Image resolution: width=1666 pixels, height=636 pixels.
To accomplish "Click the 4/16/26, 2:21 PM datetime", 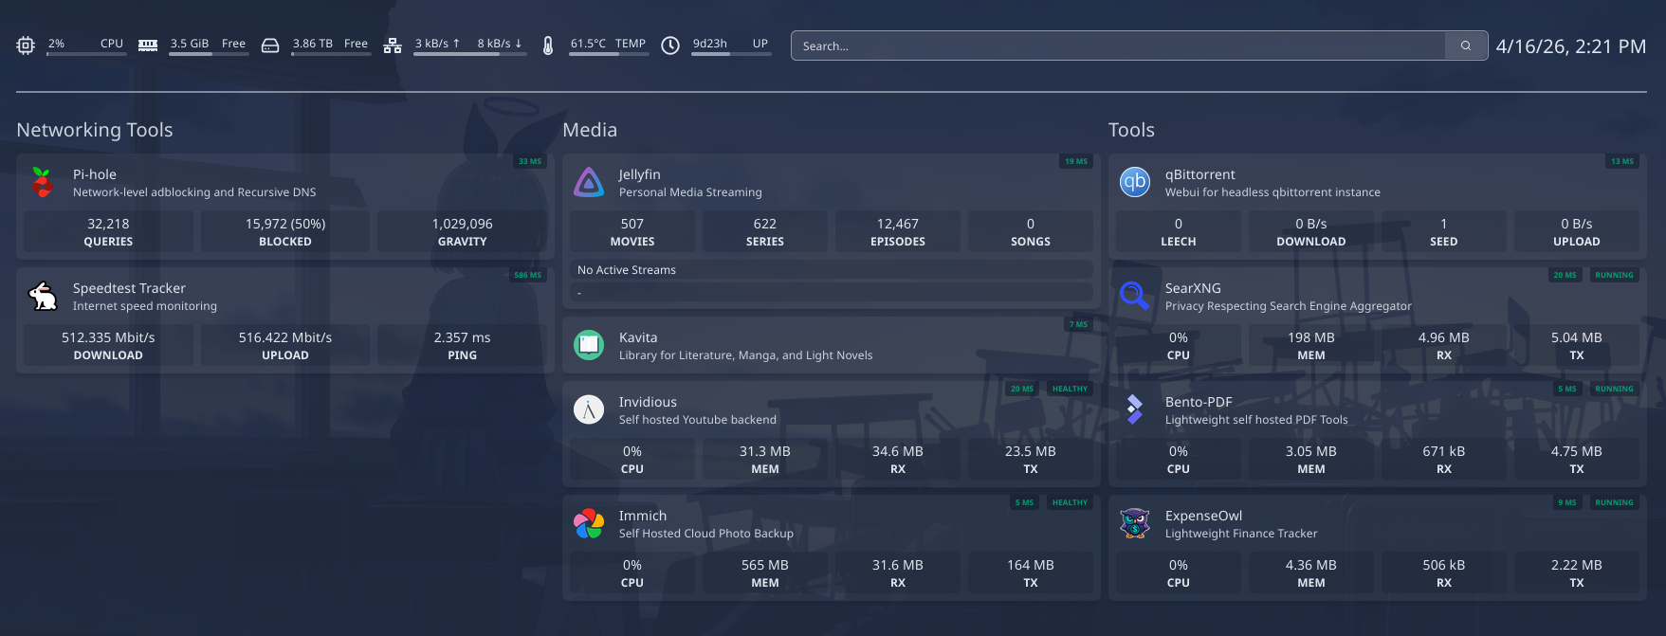I will [1571, 46].
